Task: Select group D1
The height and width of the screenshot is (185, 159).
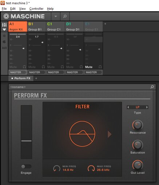Action: click(74, 27)
